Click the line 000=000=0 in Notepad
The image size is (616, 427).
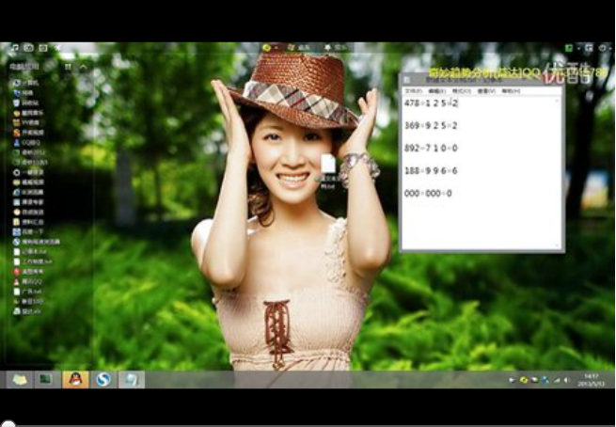point(428,194)
